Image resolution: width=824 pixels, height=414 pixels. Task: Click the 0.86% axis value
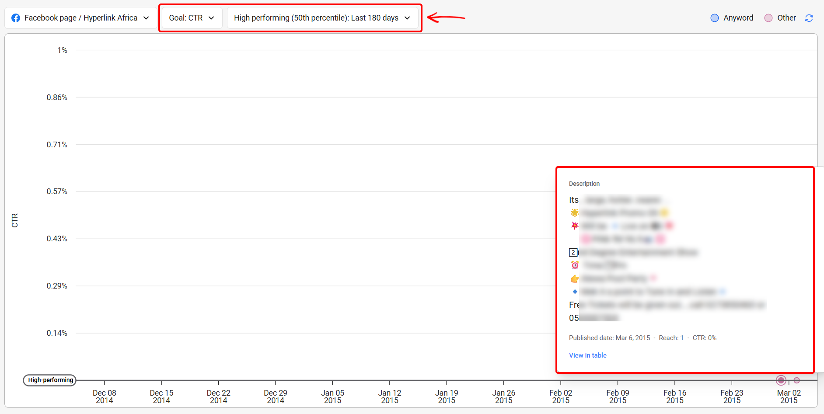[x=57, y=97]
